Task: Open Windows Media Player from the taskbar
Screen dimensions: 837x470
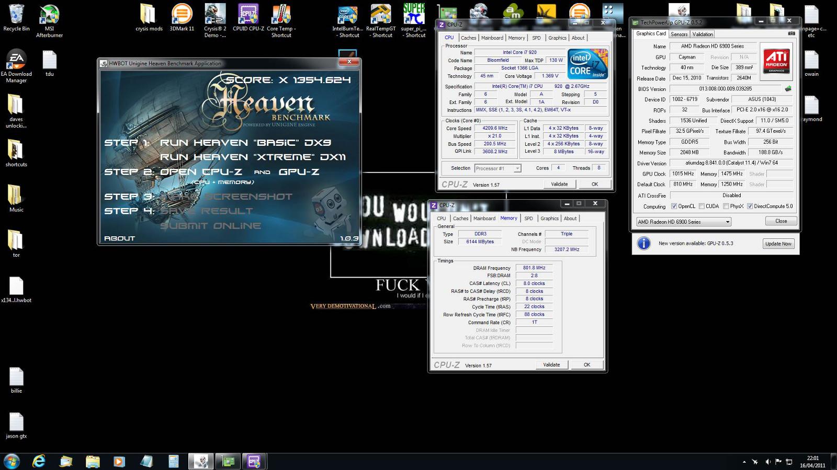Action: [x=119, y=461]
